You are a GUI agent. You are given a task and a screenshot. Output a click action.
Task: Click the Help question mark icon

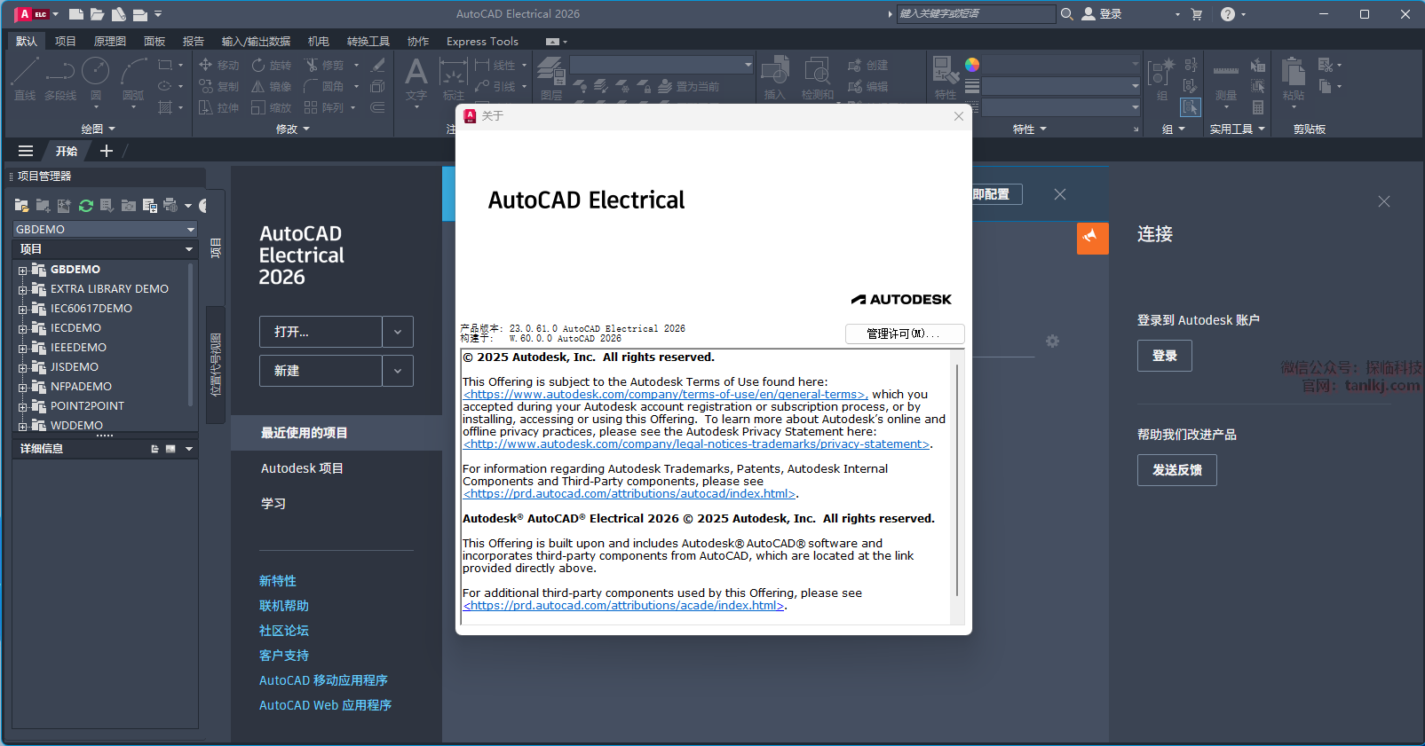click(1227, 14)
